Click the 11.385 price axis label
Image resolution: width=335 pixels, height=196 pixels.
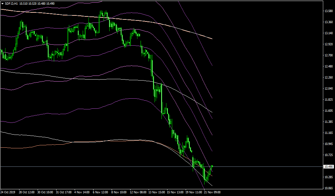[x=328, y=122]
